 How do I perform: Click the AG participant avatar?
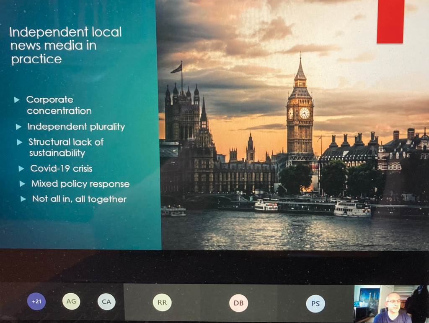[71, 301]
